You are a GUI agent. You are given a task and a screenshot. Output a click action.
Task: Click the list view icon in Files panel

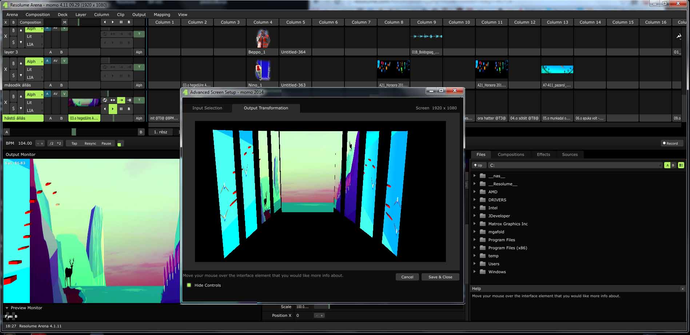681,165
